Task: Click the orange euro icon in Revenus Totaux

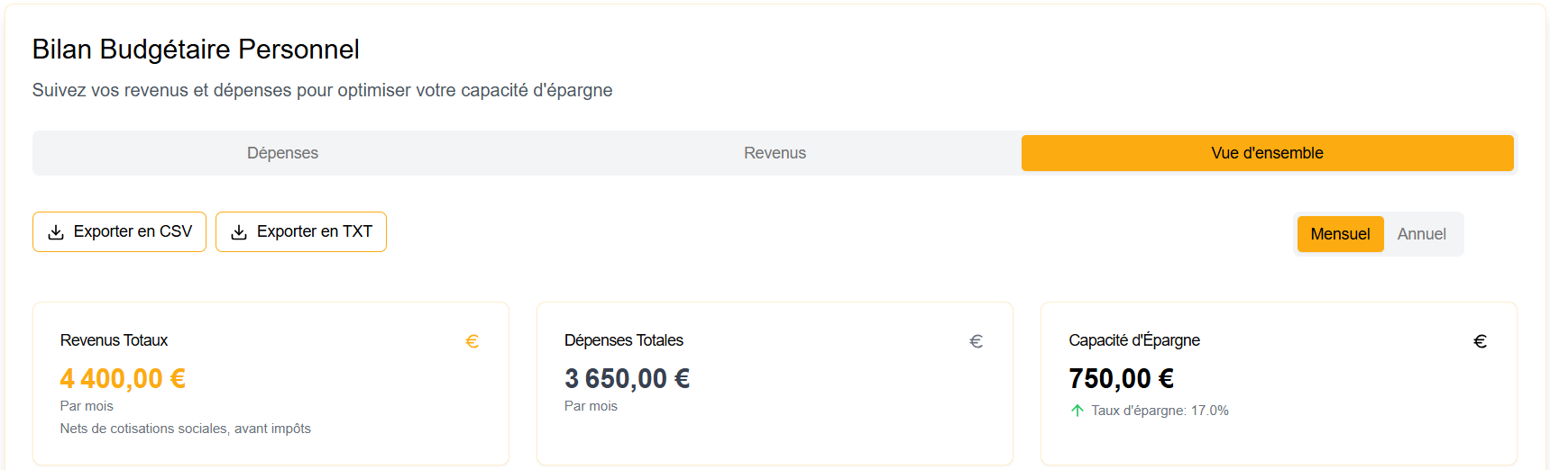Action: 472,341
